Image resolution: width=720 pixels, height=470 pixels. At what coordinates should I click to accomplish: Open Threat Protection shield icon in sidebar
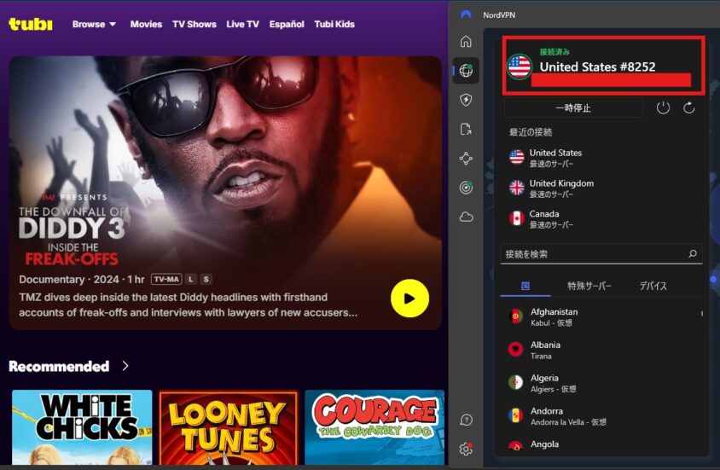(x=466, y=100)
